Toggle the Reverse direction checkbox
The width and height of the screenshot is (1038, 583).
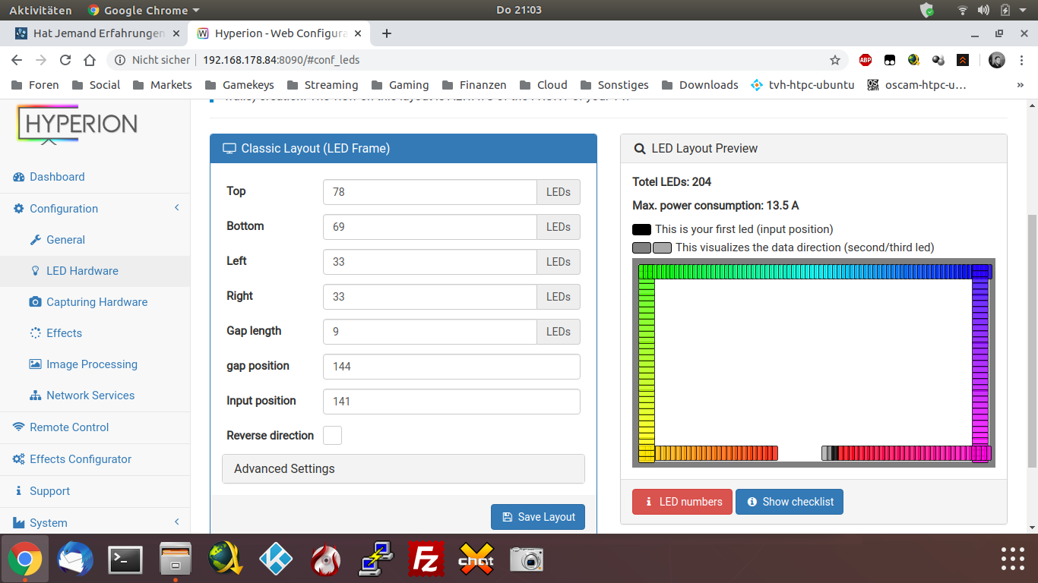(332, 436)
